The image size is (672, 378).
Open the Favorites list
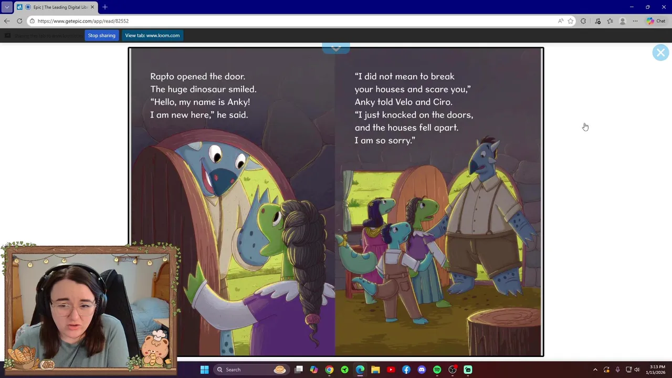pos(610,21)
